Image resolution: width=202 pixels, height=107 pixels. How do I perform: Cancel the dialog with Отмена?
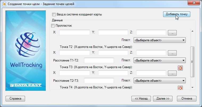[x=187, y=98]
